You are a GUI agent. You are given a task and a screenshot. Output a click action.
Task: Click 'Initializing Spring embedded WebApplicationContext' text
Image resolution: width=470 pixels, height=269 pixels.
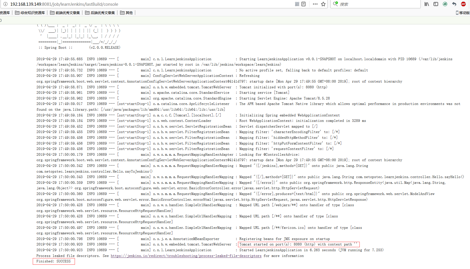290,115
